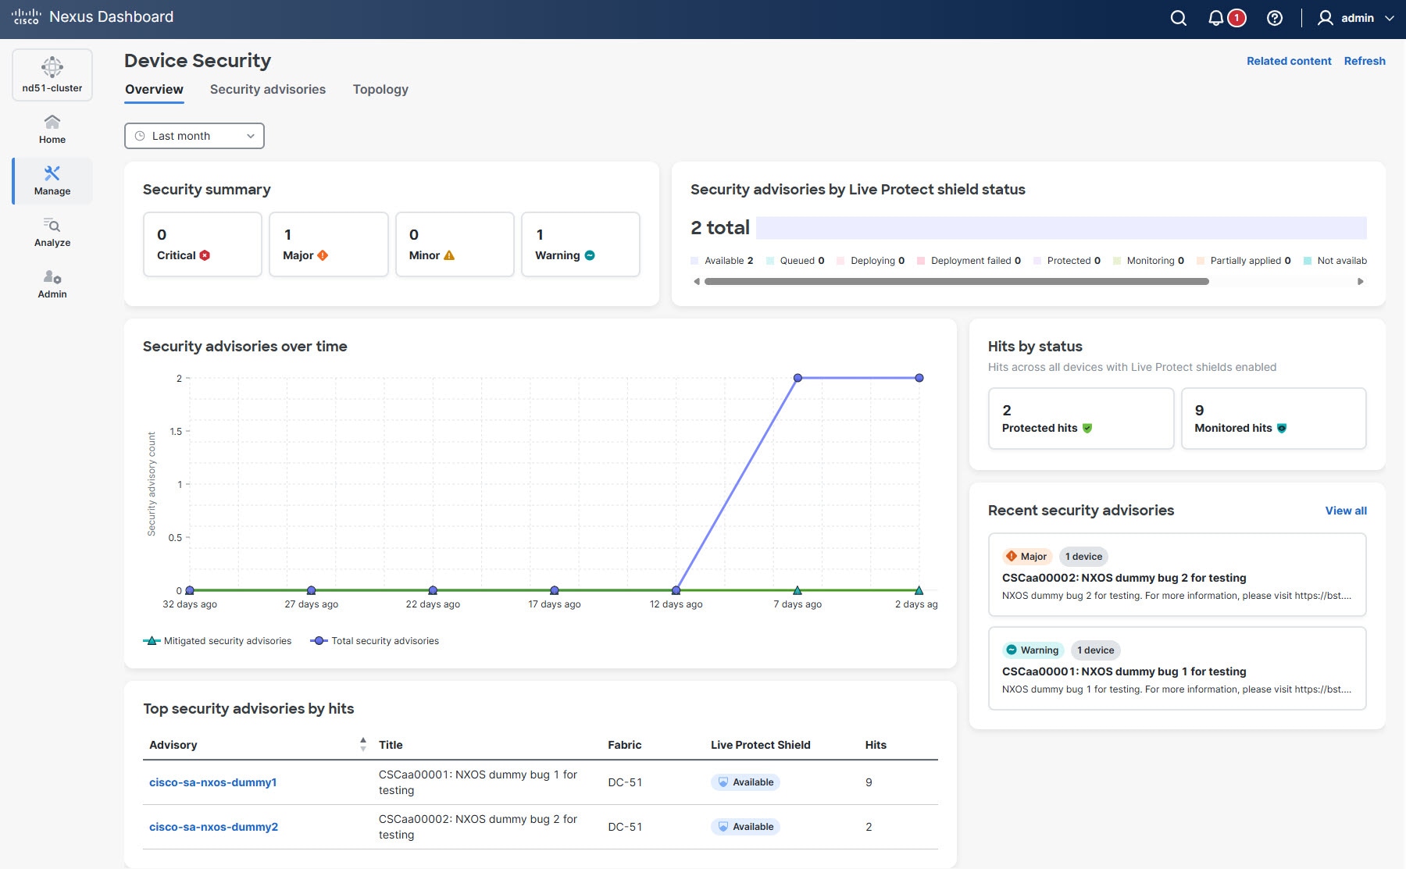Image resolution: width=1406 pixels, height=869 pixels.
Task: Click View all recent advisories
Action: pos(1346,511)
